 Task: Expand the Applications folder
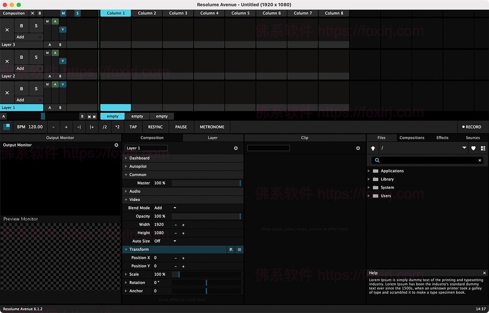[369, 171]
